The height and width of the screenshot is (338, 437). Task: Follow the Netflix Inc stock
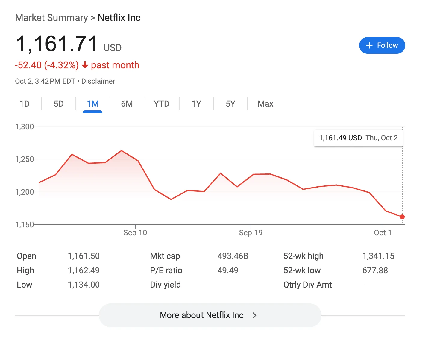point(382,45)
